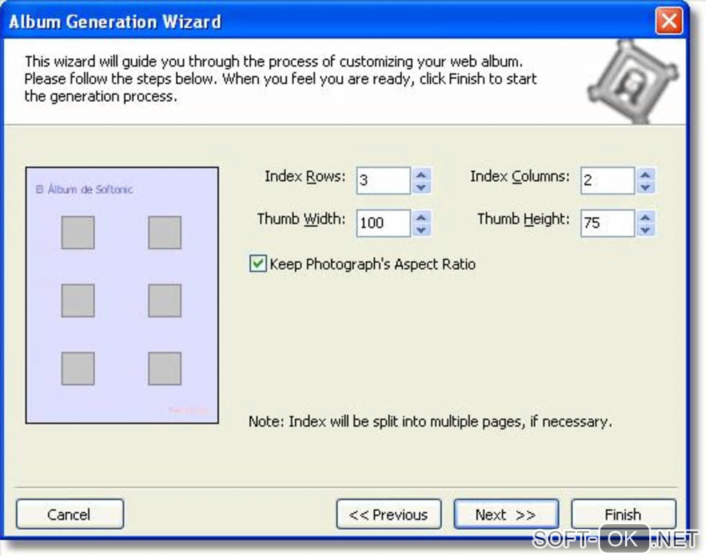Proceed with the Next button
Screen dimensions: 706x556
(506, 514)
